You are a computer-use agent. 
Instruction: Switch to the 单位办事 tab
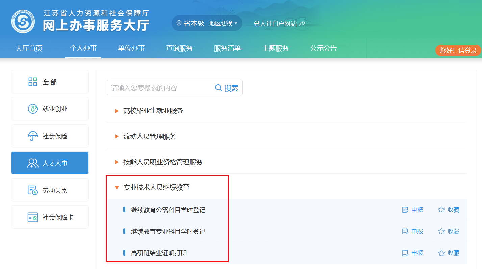131,48
